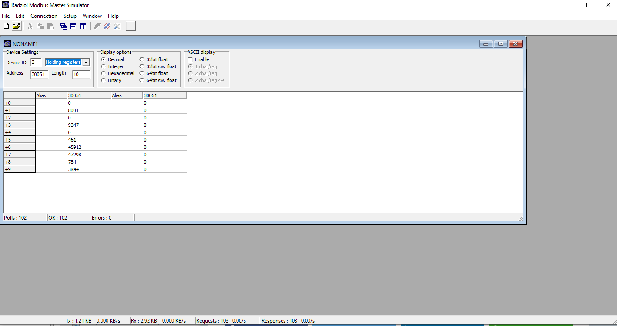Image resolution: width=617 pixels, height=326 pixels.
Task: Cascade windows using the toolbar icon
Action: pos(64,26)
